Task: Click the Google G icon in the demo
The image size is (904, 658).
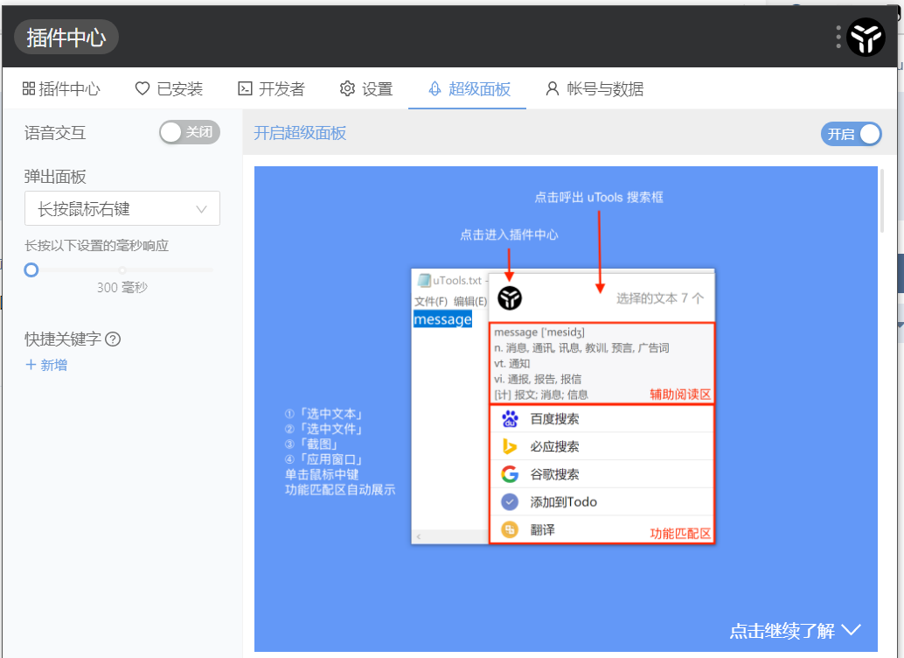Action: tap(510, 474)
